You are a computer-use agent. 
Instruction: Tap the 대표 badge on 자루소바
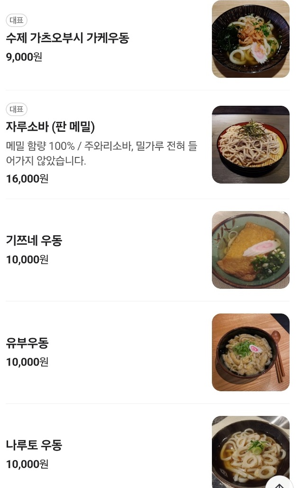16,109
